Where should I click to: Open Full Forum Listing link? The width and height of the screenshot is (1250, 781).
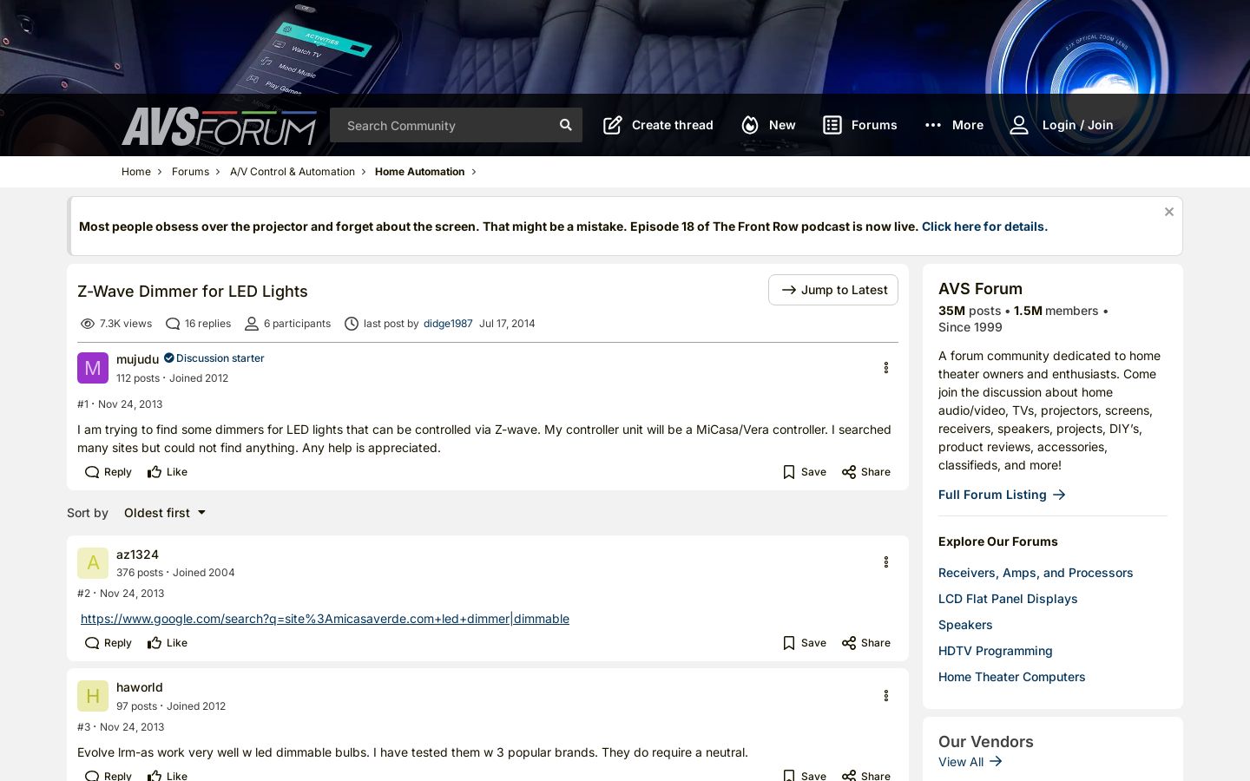coord(1002,495)
